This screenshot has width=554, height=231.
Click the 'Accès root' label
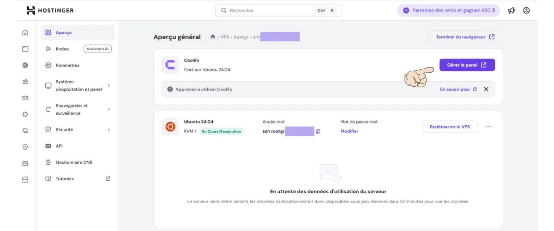point(274,122)
